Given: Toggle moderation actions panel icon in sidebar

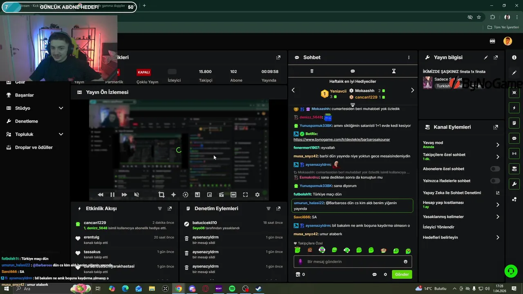Looking at the screenshot, I should coord(514,123).
